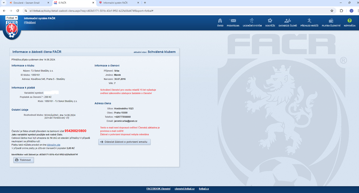Open the tab search chevron

coord(4,3)
